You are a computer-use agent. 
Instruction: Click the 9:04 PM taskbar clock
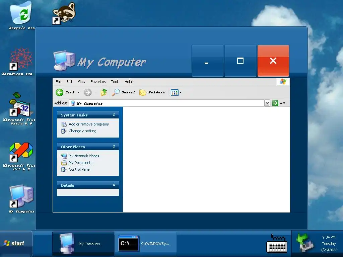[x=329, y=237]
